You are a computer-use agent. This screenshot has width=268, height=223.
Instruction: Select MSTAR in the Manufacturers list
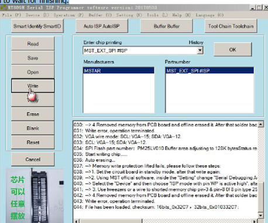coord(119,70)
